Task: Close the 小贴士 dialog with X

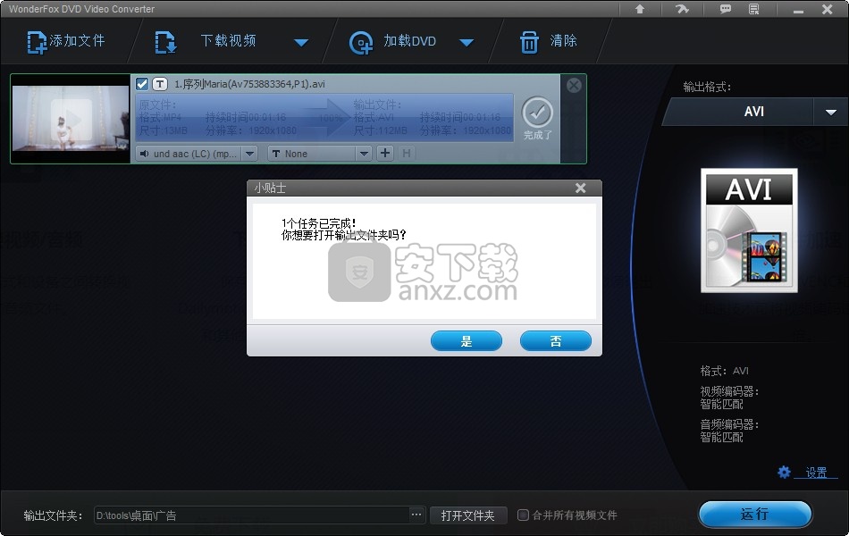Action: (x=580, y=188)
